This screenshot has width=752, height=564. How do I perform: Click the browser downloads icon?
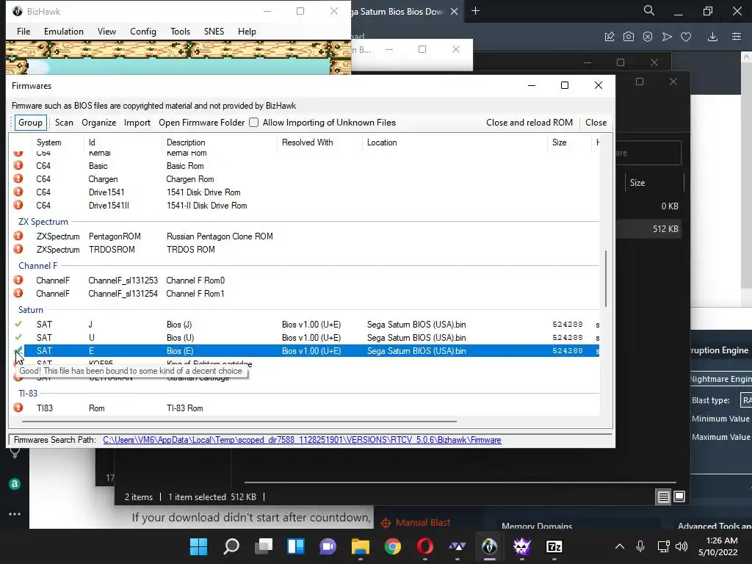712,37
